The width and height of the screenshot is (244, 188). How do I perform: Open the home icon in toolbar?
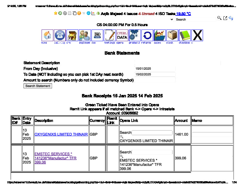[47, 35]
